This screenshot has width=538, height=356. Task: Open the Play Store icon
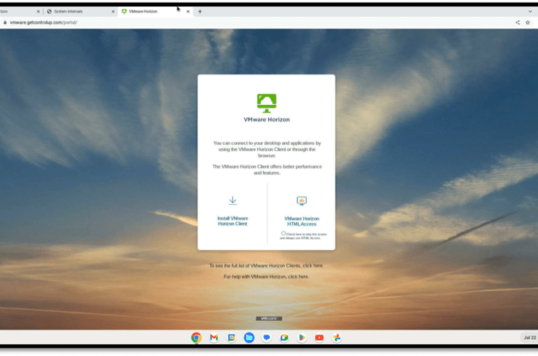coord(301,337)
